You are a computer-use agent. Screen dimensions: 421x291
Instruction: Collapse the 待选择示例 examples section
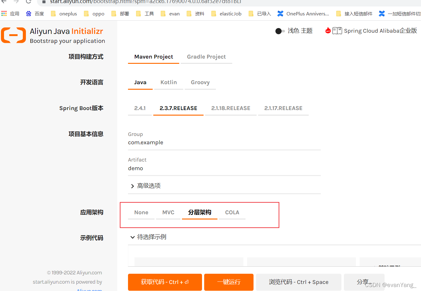click(148, 237)
